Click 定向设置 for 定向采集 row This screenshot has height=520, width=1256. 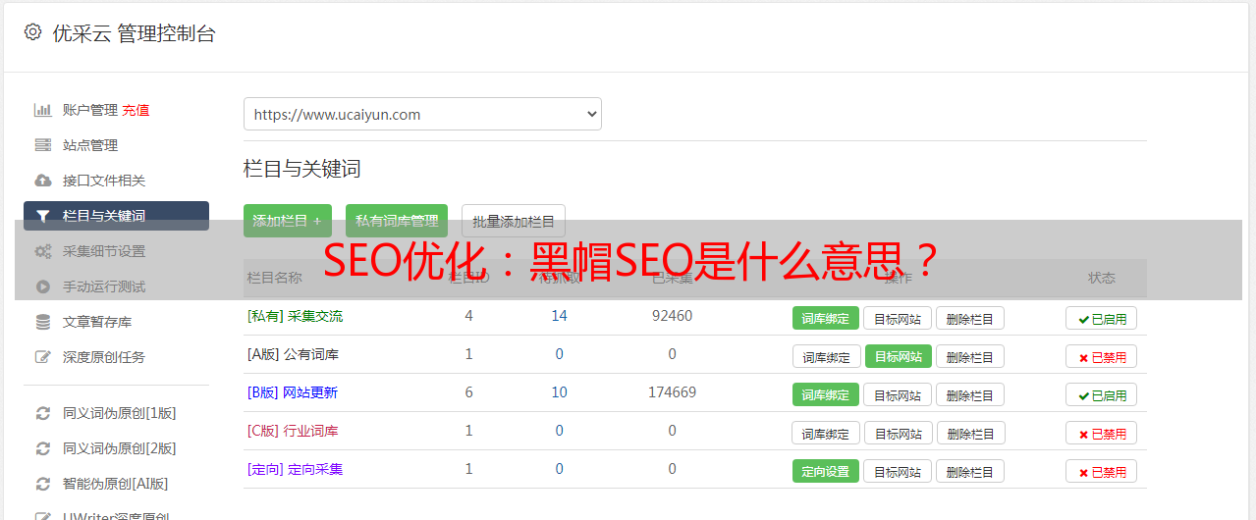click(x=826, y=471)
